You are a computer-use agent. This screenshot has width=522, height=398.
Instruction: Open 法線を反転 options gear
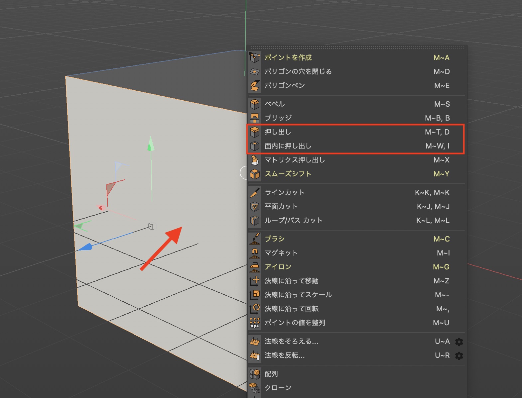tap(459, 355)
